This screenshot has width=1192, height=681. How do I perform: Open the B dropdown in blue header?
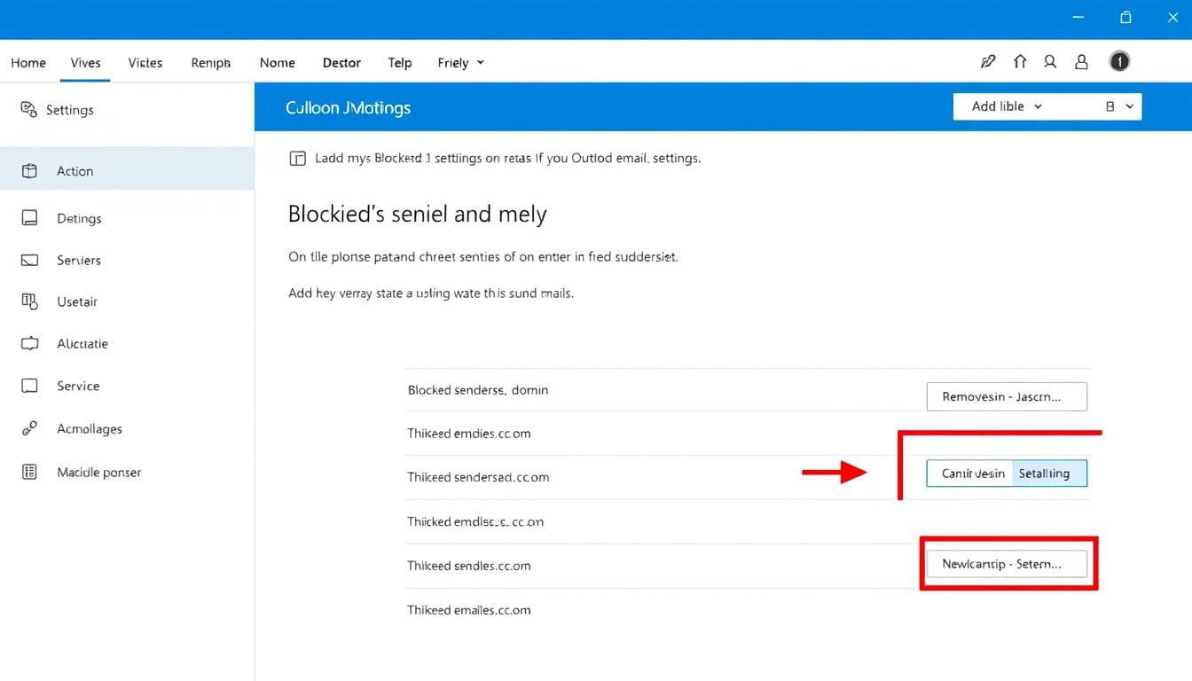(x=1118, y=106)
